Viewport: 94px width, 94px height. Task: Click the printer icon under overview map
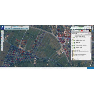74,31
